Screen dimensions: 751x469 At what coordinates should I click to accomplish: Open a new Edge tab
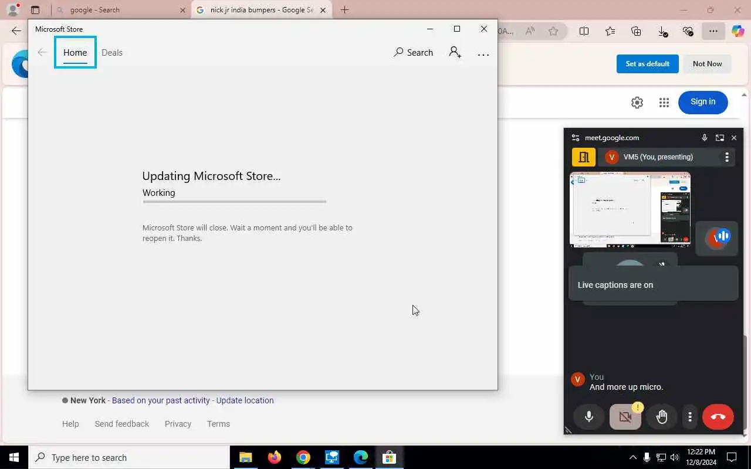[x=344, y=10]
